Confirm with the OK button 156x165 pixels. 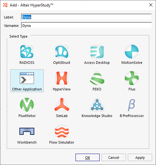click(87, 158)
